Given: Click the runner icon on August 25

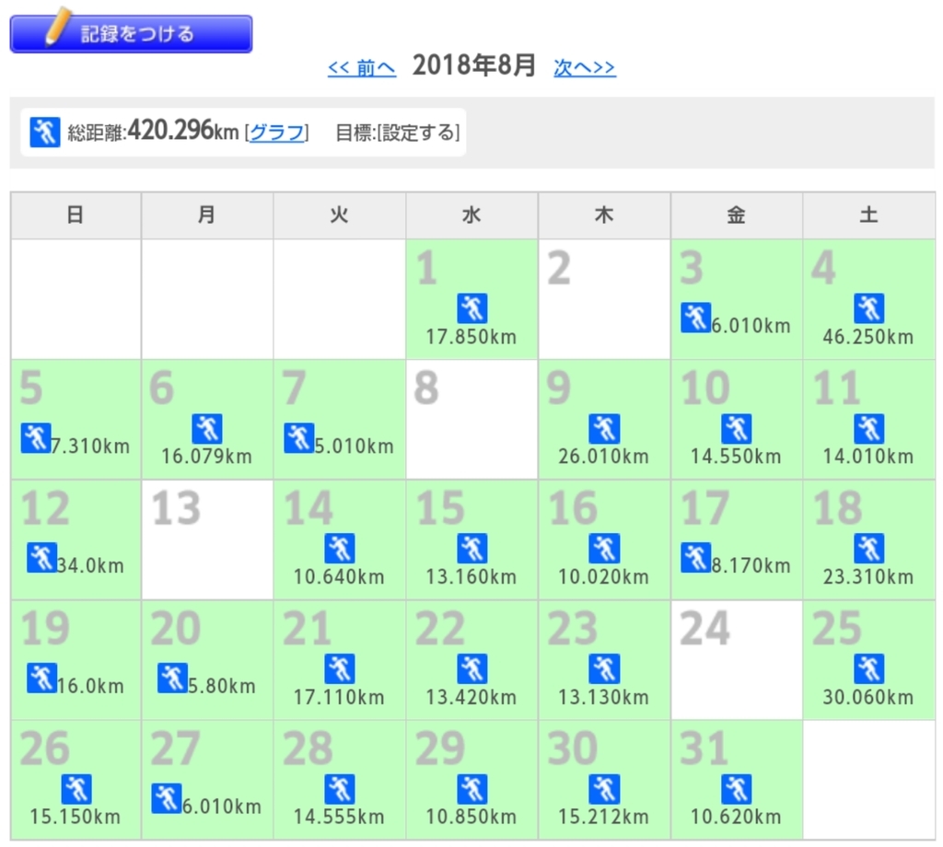Looking at the screenshot, I should [869, 668].
